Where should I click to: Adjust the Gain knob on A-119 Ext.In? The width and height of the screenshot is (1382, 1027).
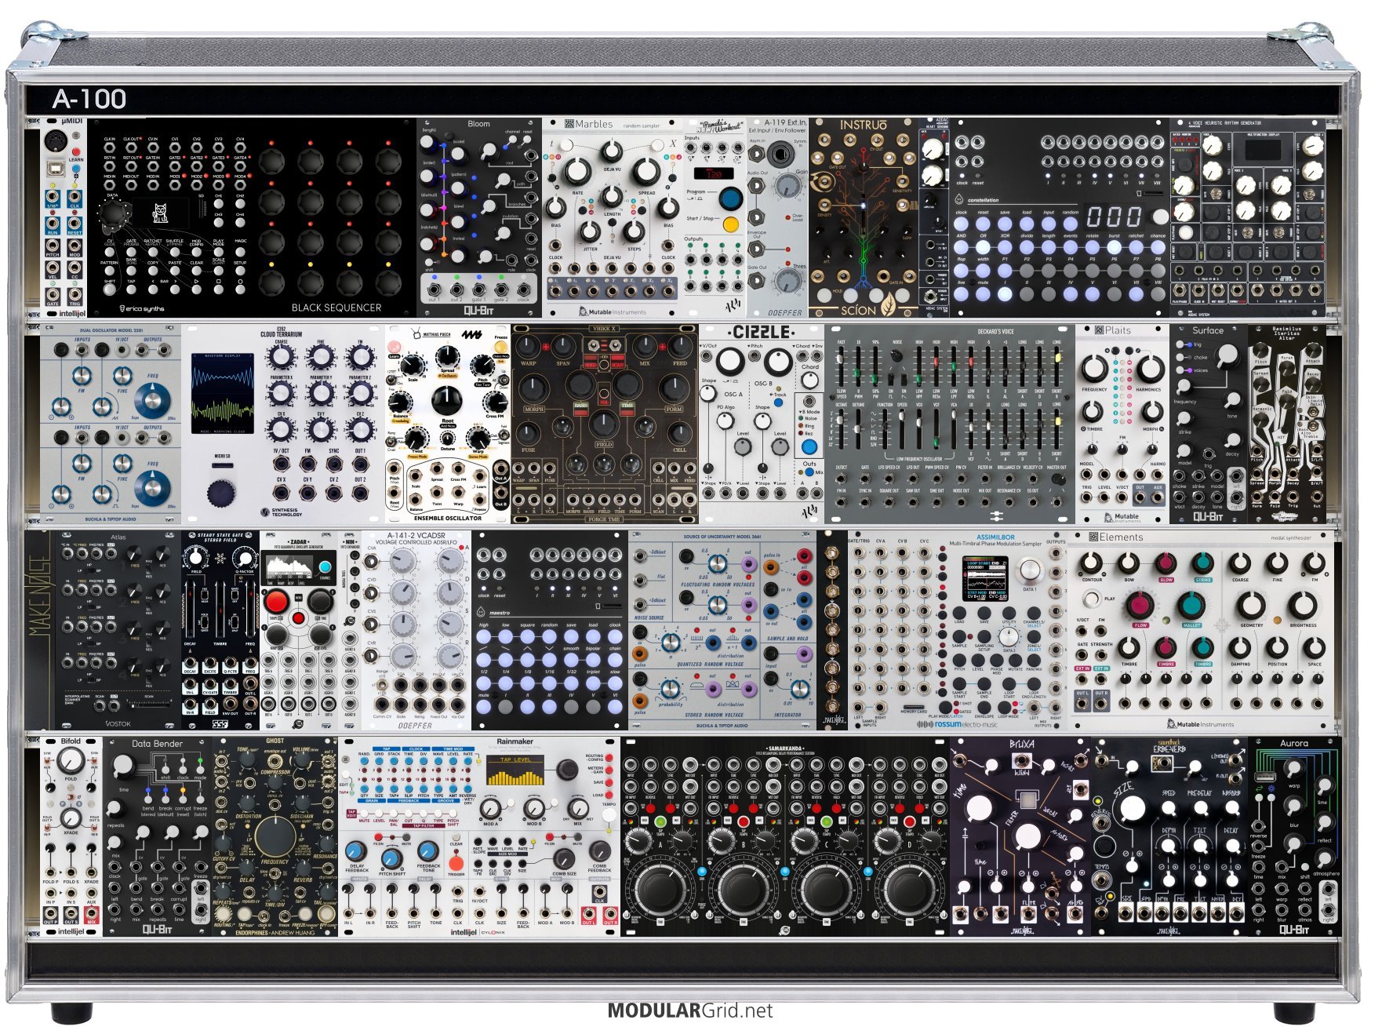(787, 186)
